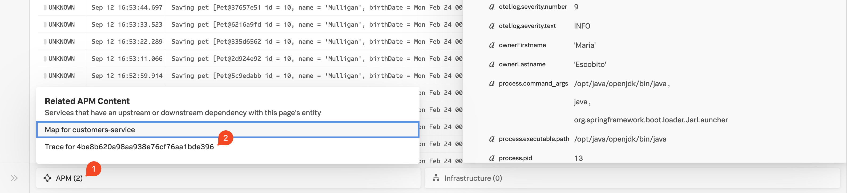The width and height of the screenshot is (847, 193).
Task: Click log message for Pet@335d6562
Action: (317, 41)
